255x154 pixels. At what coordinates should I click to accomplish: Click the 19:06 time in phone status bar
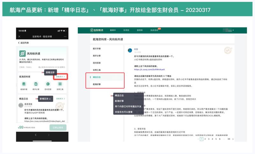tap(21, 31)
